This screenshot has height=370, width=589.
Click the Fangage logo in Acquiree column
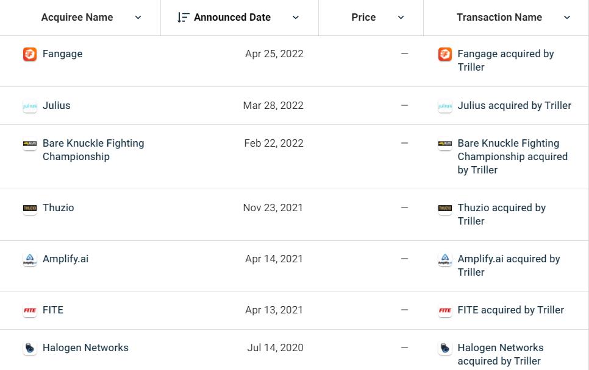29,54
